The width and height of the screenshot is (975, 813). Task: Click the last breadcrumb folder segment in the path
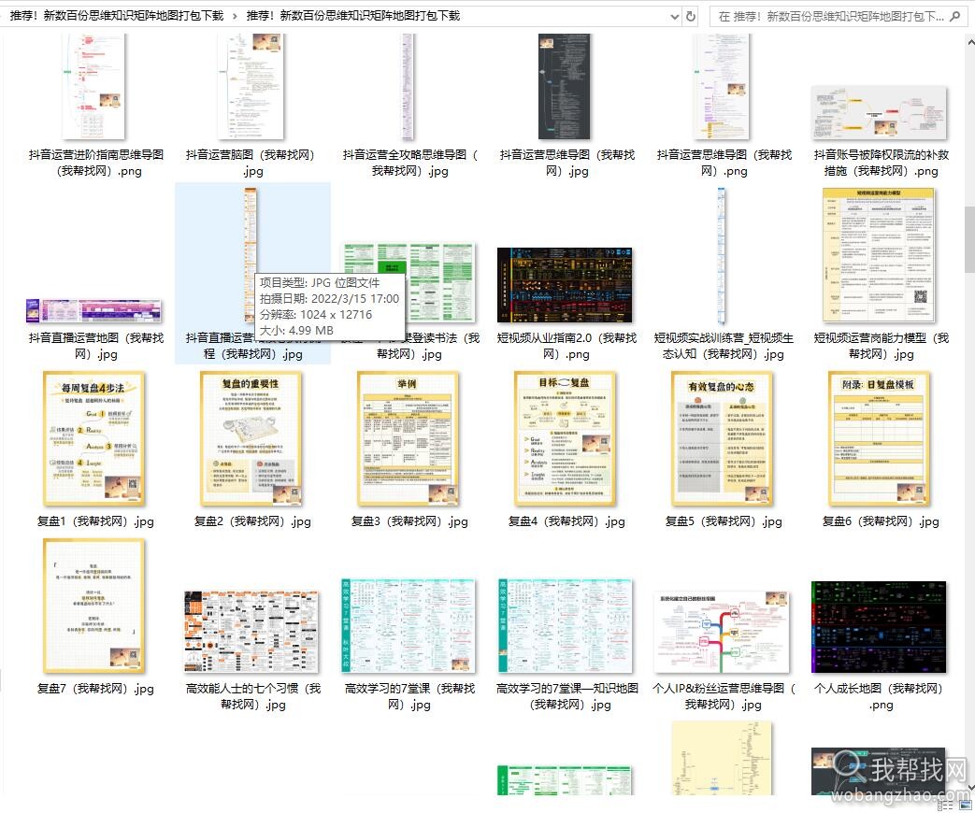(x=353, y=16)
